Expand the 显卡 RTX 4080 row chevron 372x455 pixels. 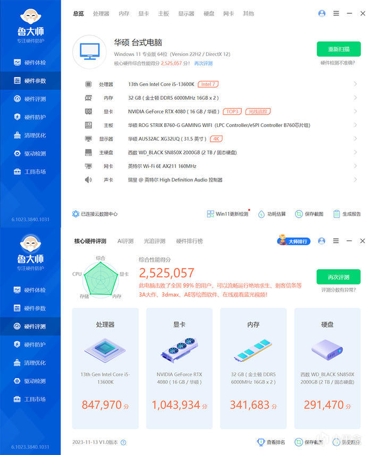pos(355,111)
